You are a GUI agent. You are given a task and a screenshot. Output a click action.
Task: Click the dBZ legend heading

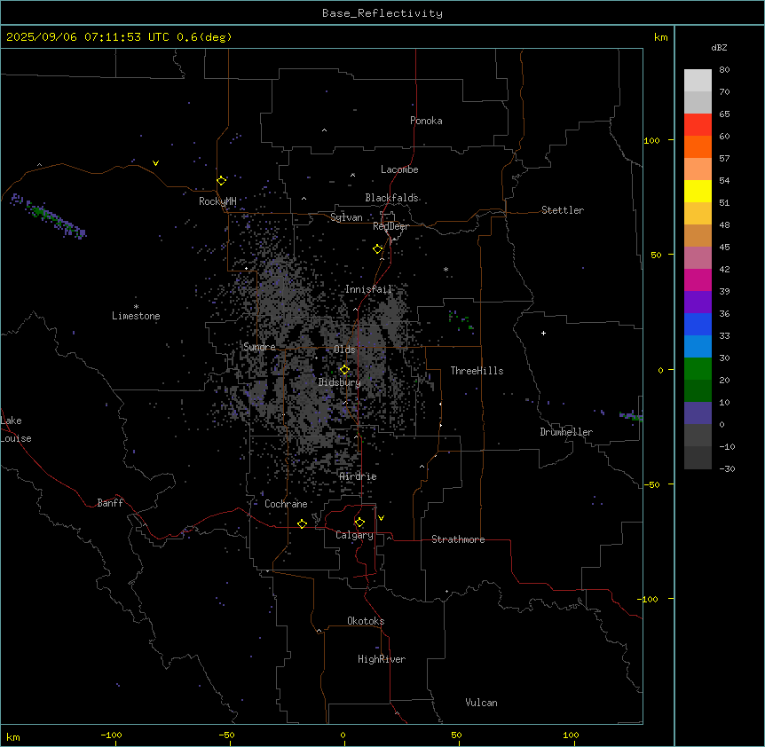[719, 47]
